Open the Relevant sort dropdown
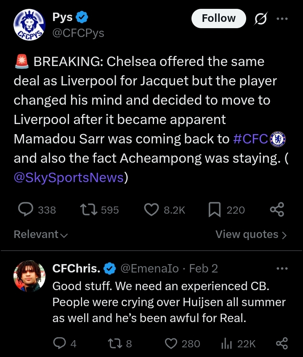Viewport: 303px width, 357px height. [x=40, y=234]
